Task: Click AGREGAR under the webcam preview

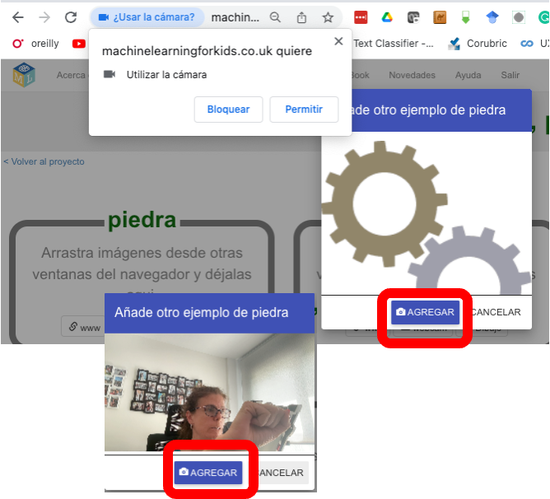Action: (207, 473)
